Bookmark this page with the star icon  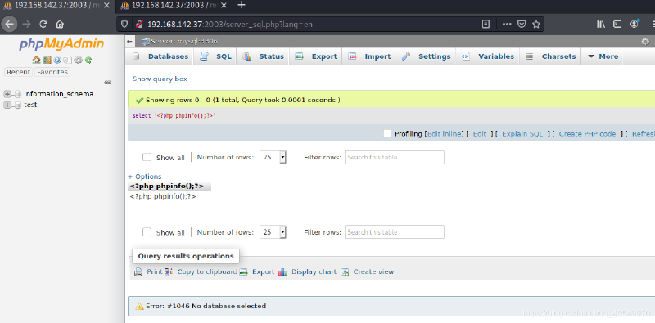click(x=536, y=25)
